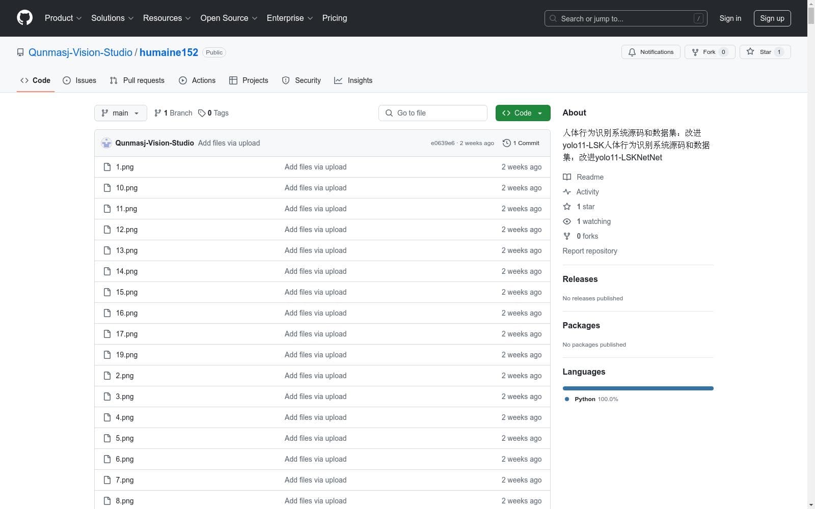
Task: Click the Readme book icon
Action: click(567, 177)
